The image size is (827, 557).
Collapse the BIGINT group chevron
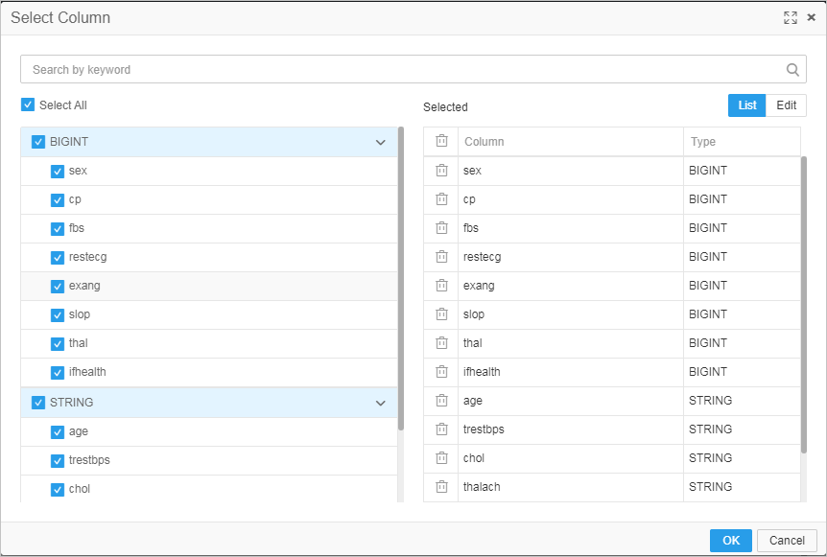click(380, 142)
